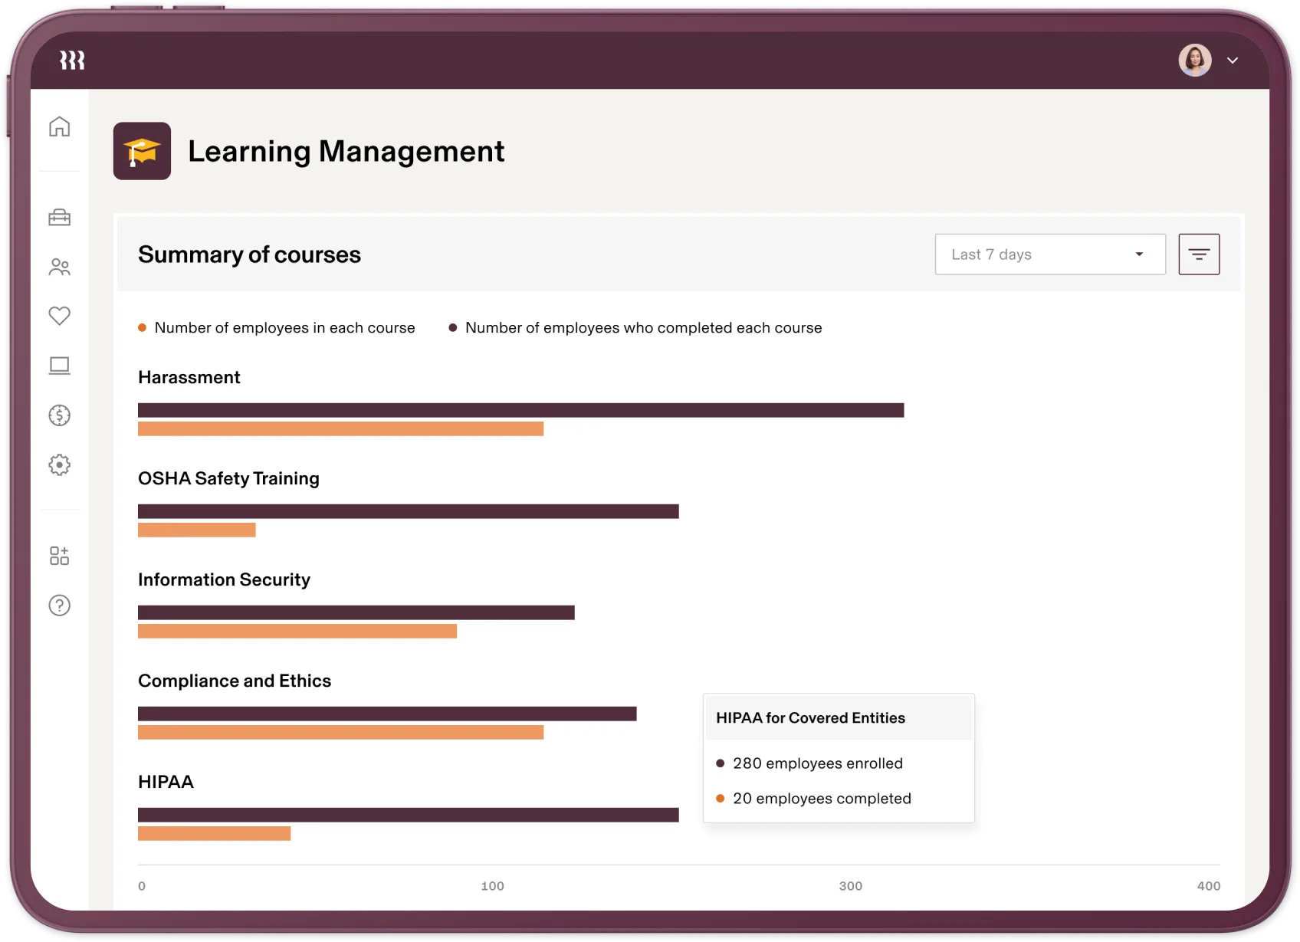This screenshot has width=1300, height=942.
Task: Click the dark Harassment enrollment bar
Action: [x=520, y=410]
